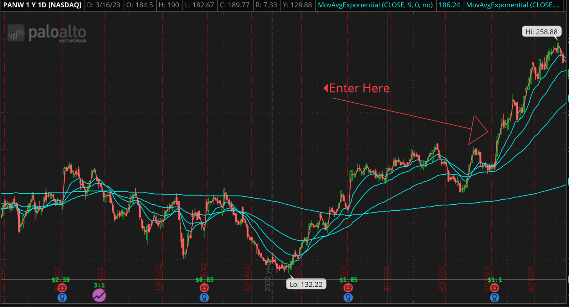The width and height of the screenshot is (569, 307).
Task: Click the Lo: 132.22 price bubble
Action: pyautogui.click(x=306, y=284)
